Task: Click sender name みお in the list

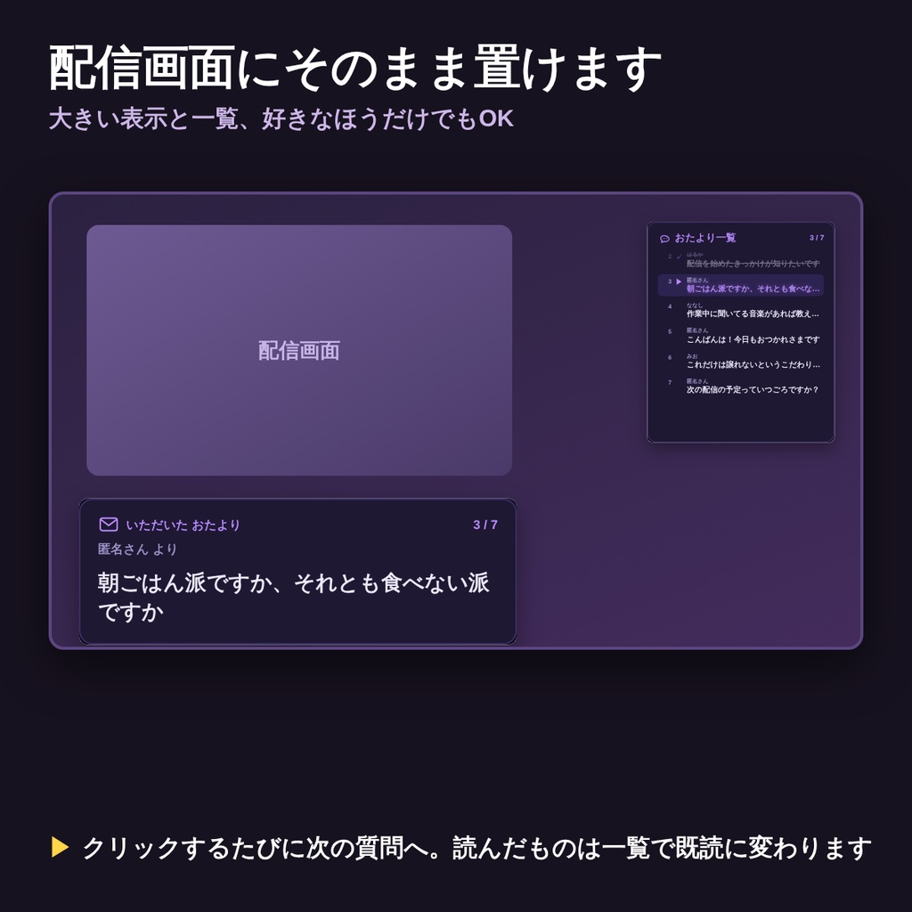Action: tap(692, 356)
